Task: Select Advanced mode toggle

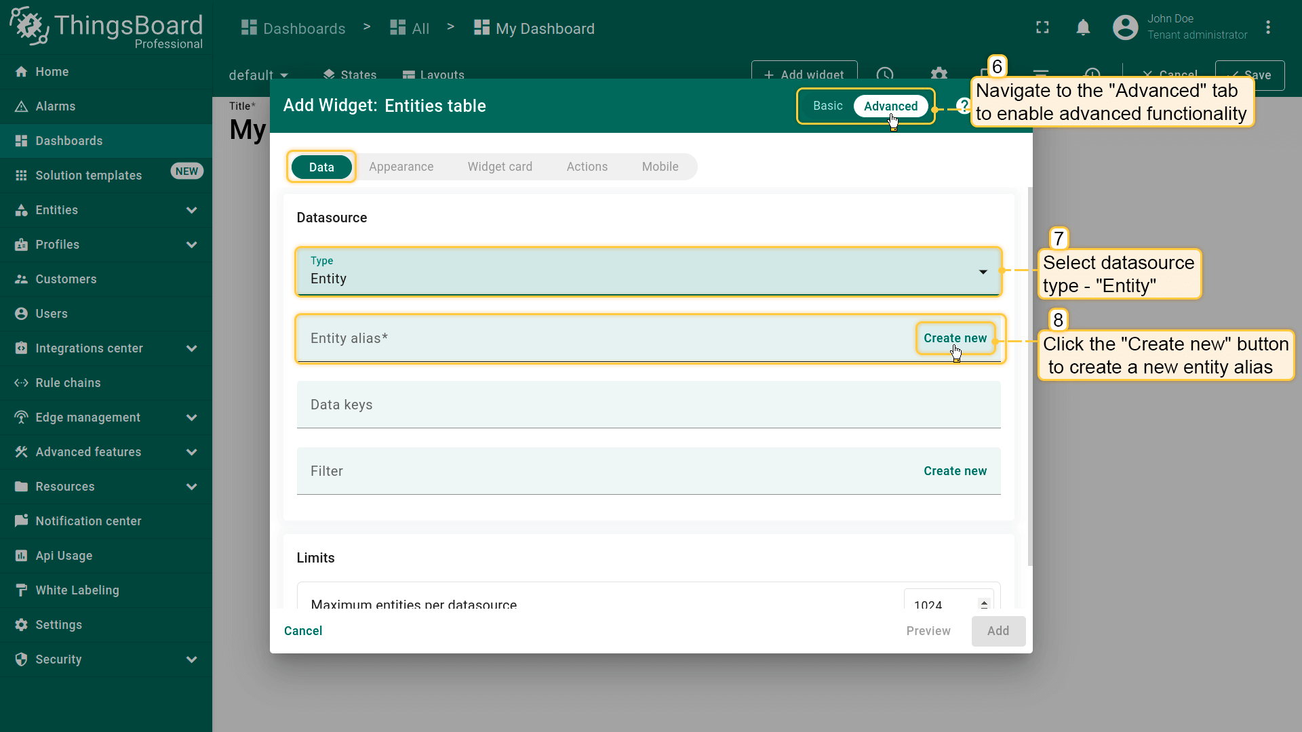Action: click(x=890, y=106)
